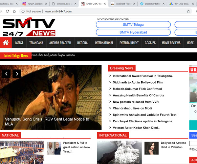Click the NATIONAL section heading
This screenshot has height=164, width=197.
coord(10,135)
